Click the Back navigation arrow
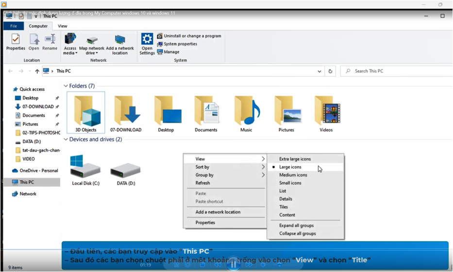The image size is (453, 272). coord(10,71)
